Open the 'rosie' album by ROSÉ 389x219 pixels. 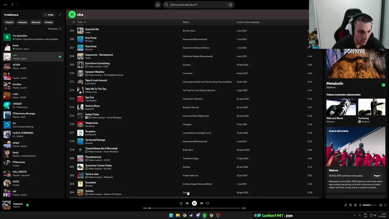33,96
